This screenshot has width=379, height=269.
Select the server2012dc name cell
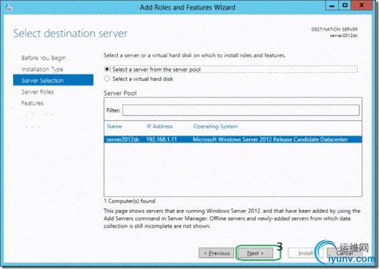(123, 140)
